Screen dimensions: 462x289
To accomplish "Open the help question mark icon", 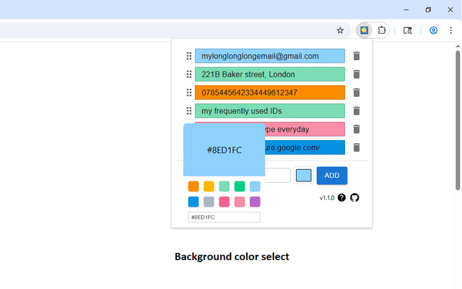I will tap(341, 197).
